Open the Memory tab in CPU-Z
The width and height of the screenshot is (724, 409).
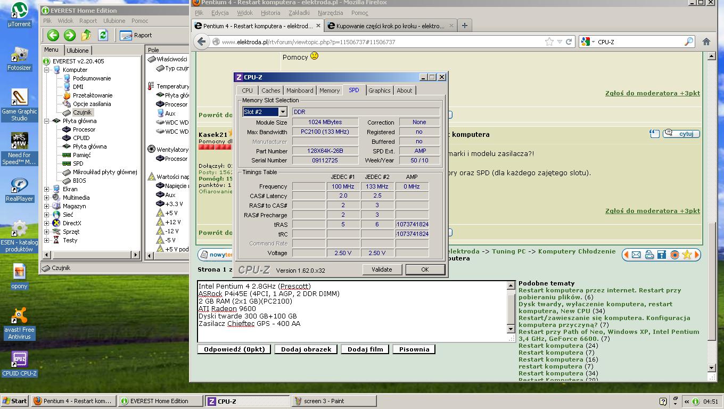coord(330,91)
